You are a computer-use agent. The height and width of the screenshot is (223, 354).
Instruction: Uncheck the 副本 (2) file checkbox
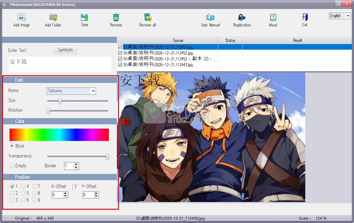(120, 59)
